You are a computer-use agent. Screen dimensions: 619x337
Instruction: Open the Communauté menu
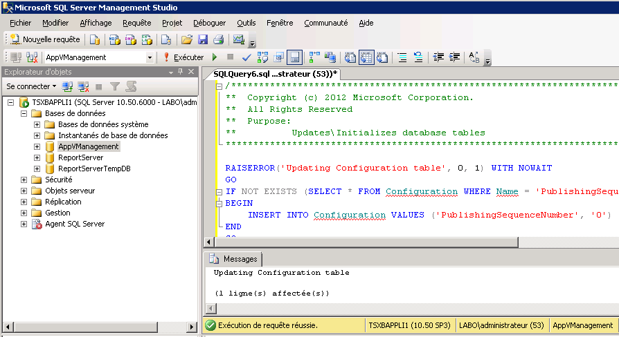[325, 23]
